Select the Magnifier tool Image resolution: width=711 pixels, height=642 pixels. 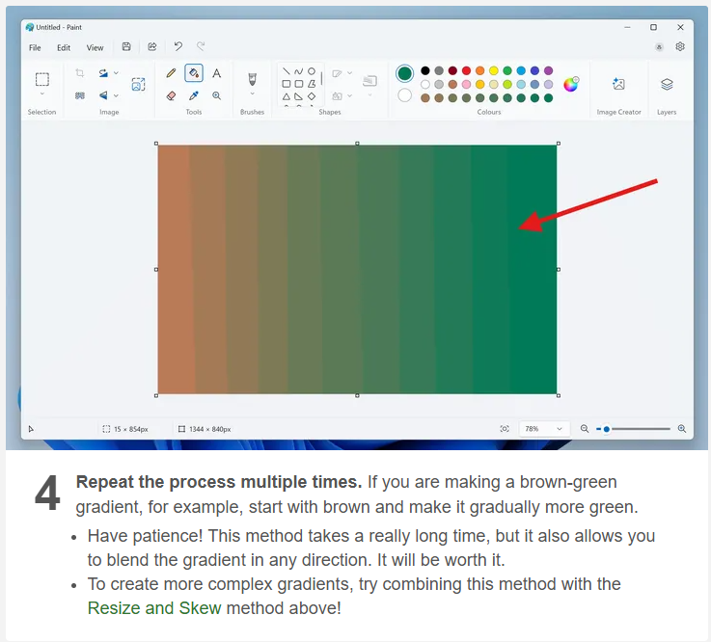tap(217, 95)
